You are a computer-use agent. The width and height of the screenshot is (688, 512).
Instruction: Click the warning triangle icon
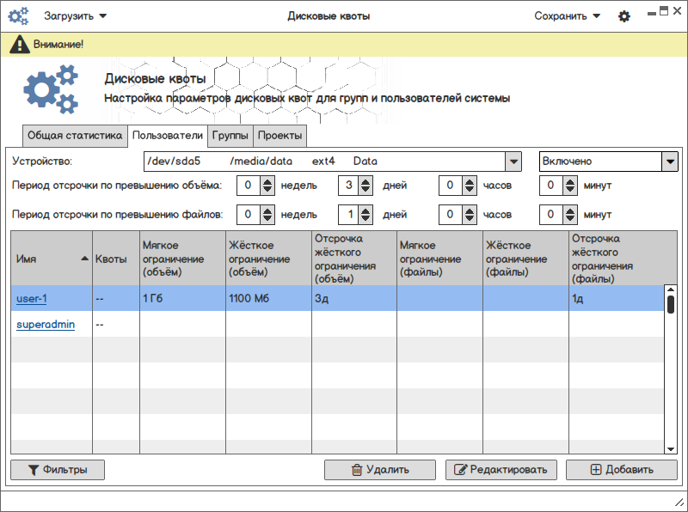pyautogui.click(x=20, y=45)
